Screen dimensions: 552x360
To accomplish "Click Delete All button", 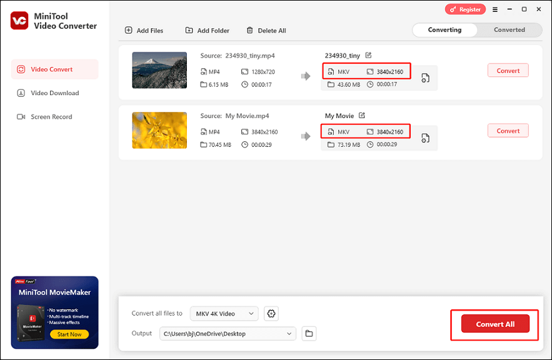I will pyautogui.click(x=266, y=31).
